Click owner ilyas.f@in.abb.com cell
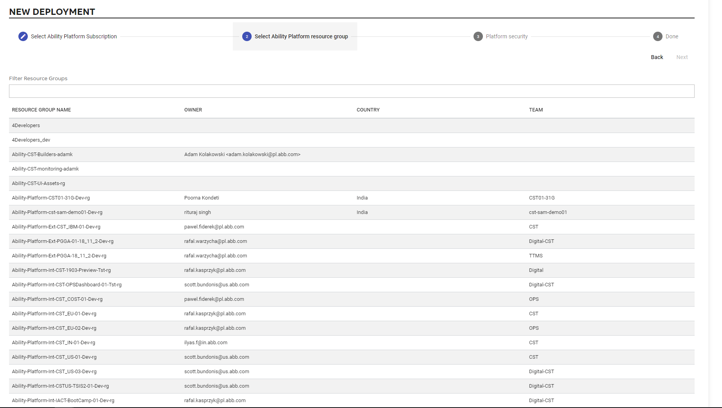 tap(206, 343)
